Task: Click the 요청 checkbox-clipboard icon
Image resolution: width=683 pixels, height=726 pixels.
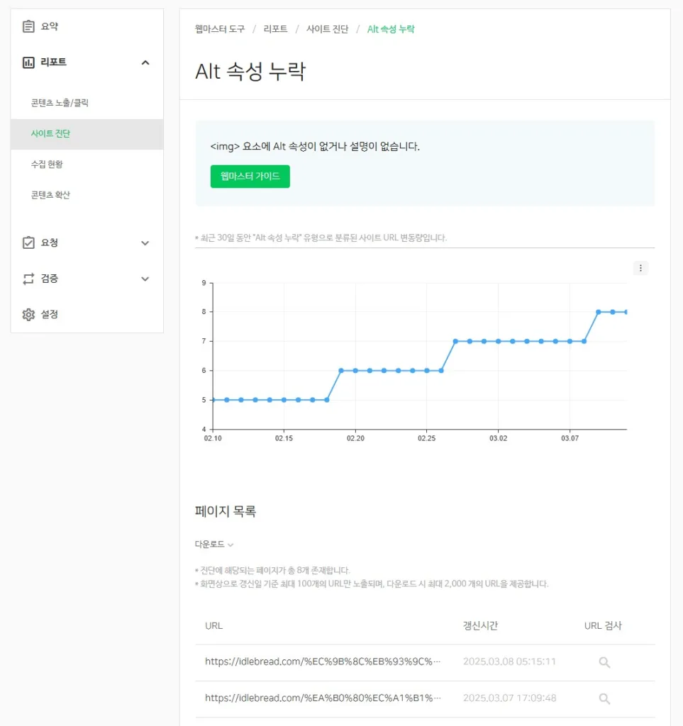Action: click(x=28, y=242)
